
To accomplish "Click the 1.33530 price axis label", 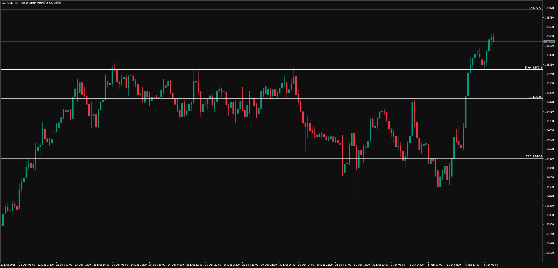I will click(549, 253).
